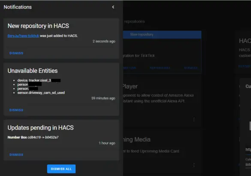Click the Dismiss All button
Viewport: 251px width, 176px height.
(61, 169)
